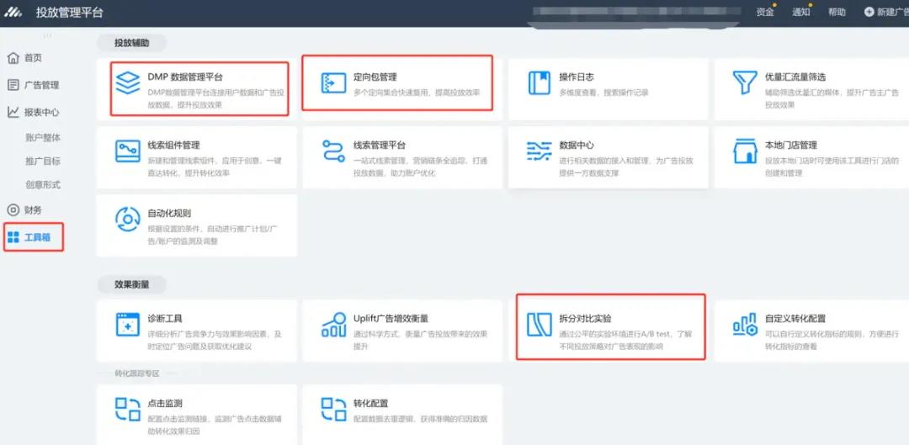Viewport: 909px width, 445px height.
Task: Click the 广告管理 list icon in sidebar
Action: pyautogui.click(x=13, y=85)
